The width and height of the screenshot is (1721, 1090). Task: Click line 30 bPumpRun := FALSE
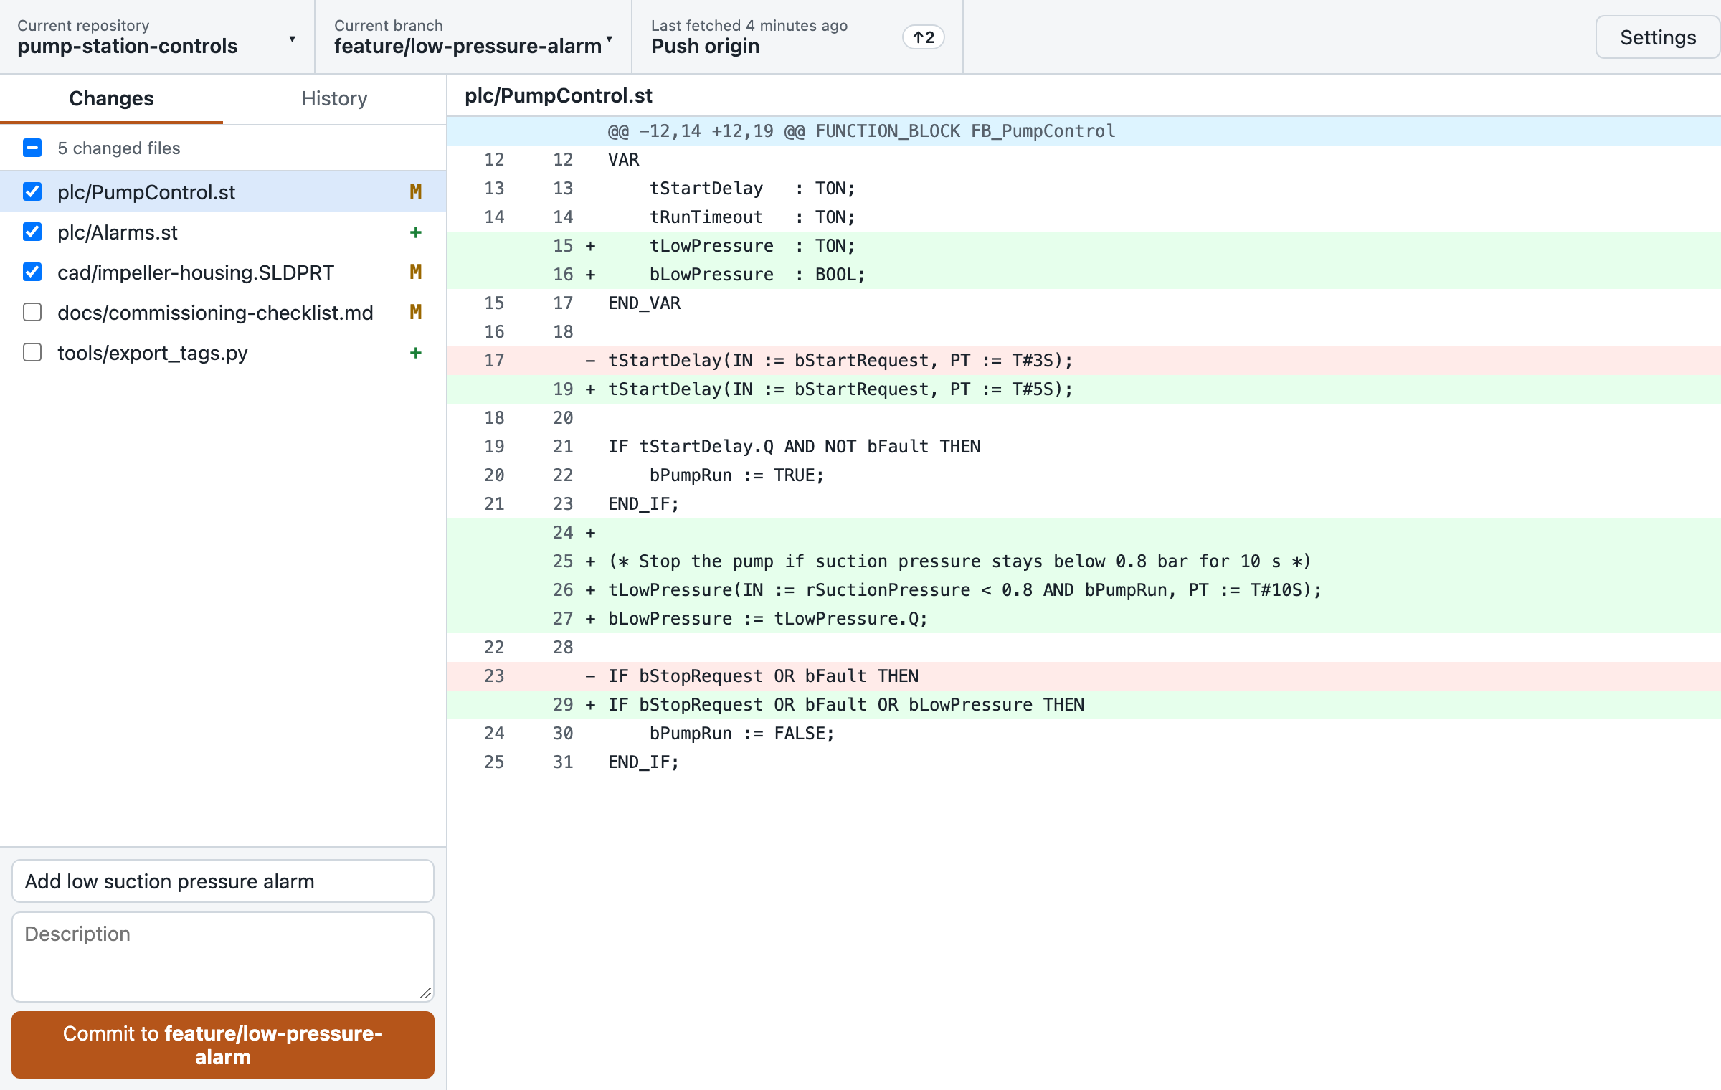pos(1084,734)
